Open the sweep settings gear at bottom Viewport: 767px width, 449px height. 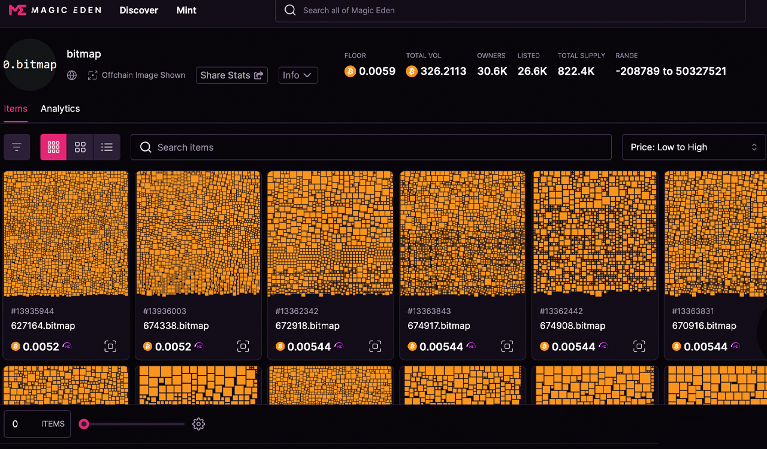tap(198, 424)
